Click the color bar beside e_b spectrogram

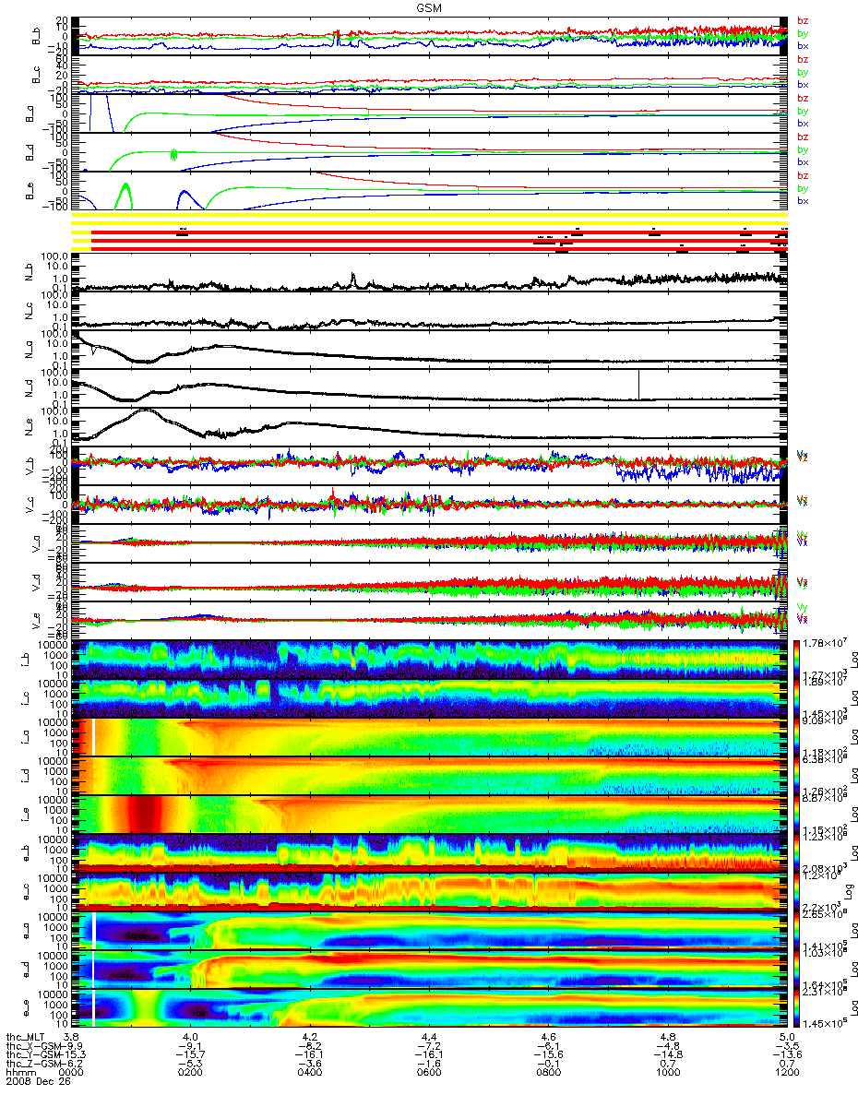798,853
